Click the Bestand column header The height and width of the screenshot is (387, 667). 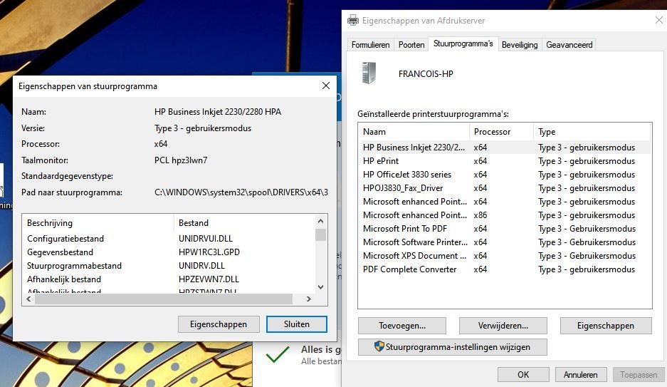(x=244, y=223)
